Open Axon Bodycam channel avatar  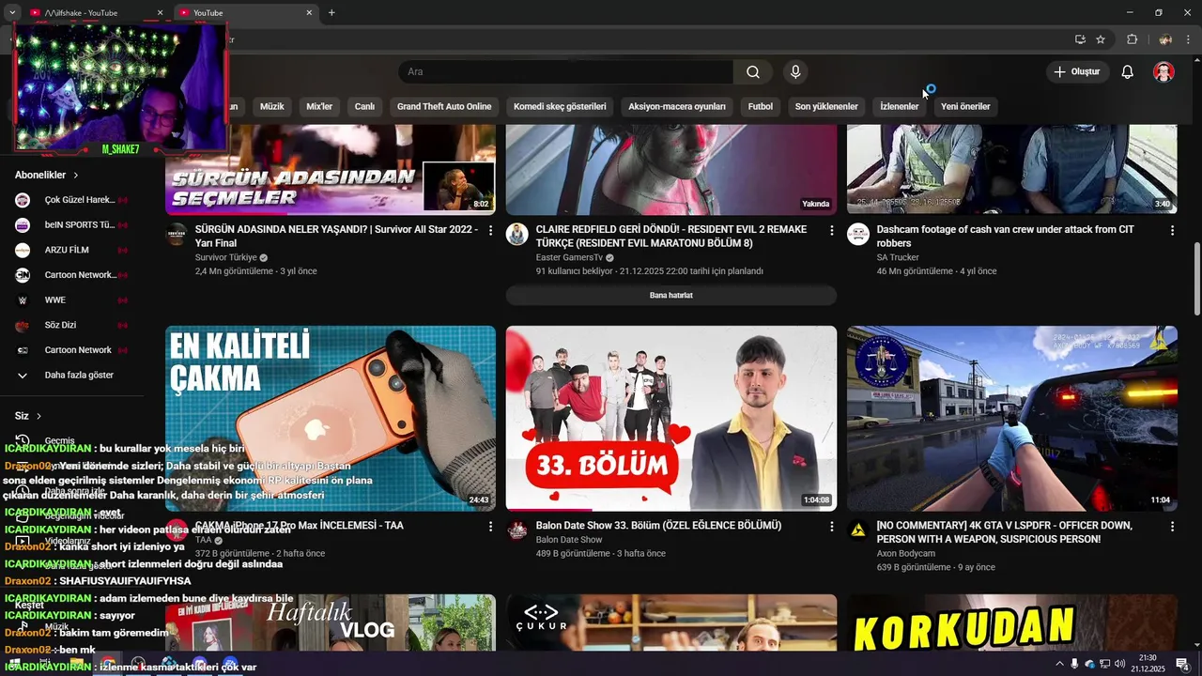click(x=858, y=531)
